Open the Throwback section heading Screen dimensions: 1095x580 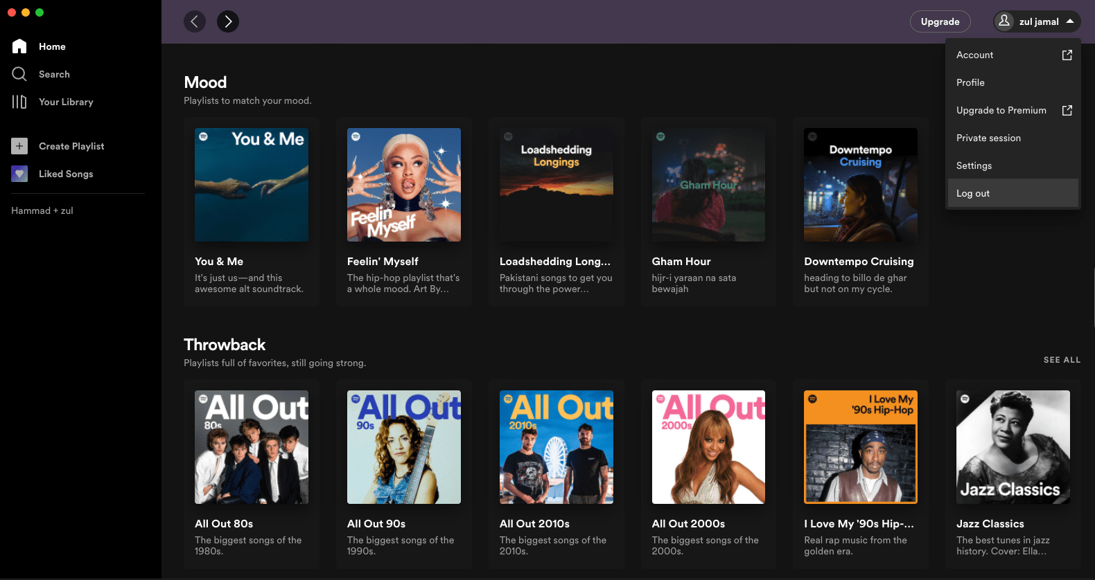click(x=225, y=345)
